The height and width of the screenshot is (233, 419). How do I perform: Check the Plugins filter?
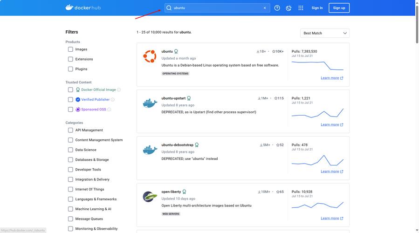tap(70, 69)
